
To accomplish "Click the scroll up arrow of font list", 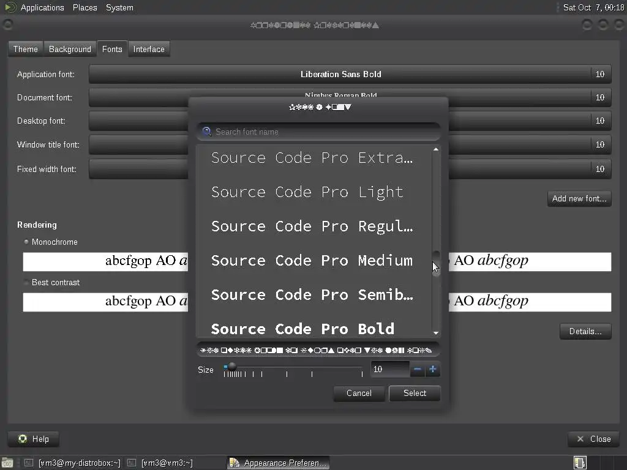I will coord(436,149).
